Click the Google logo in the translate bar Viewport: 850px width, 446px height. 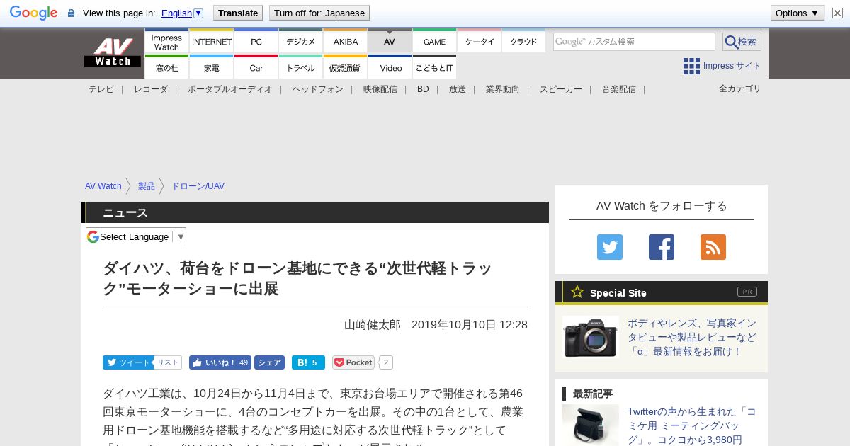tap(33, 13)
